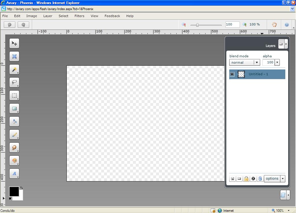Toggle visibility of Untitled - 1 layer

point(232,74)
